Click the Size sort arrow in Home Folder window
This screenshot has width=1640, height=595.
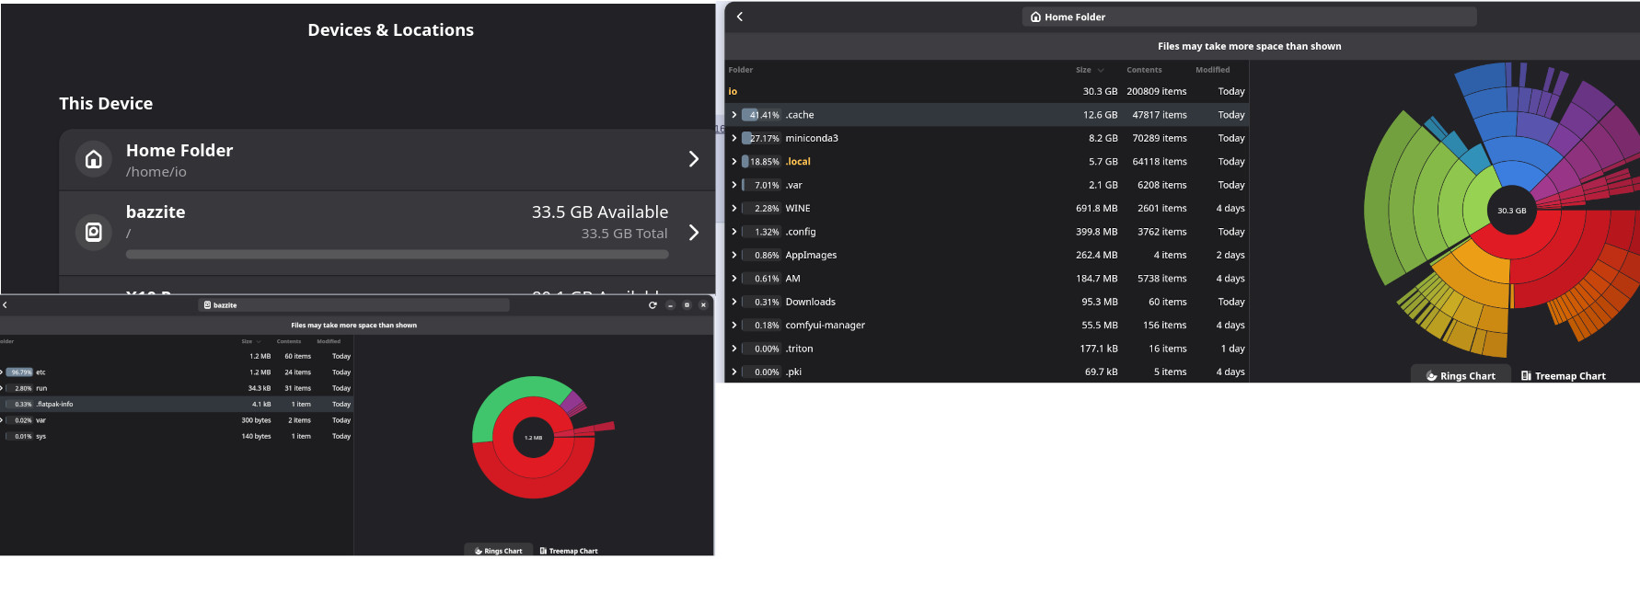coord(1101,70)
